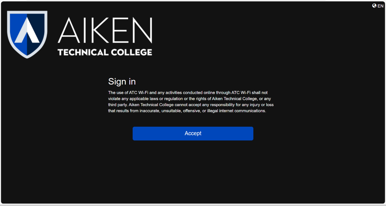Click the blue Accept bar
The height and width of the screenshot is (206, 386).
[193, 133]
